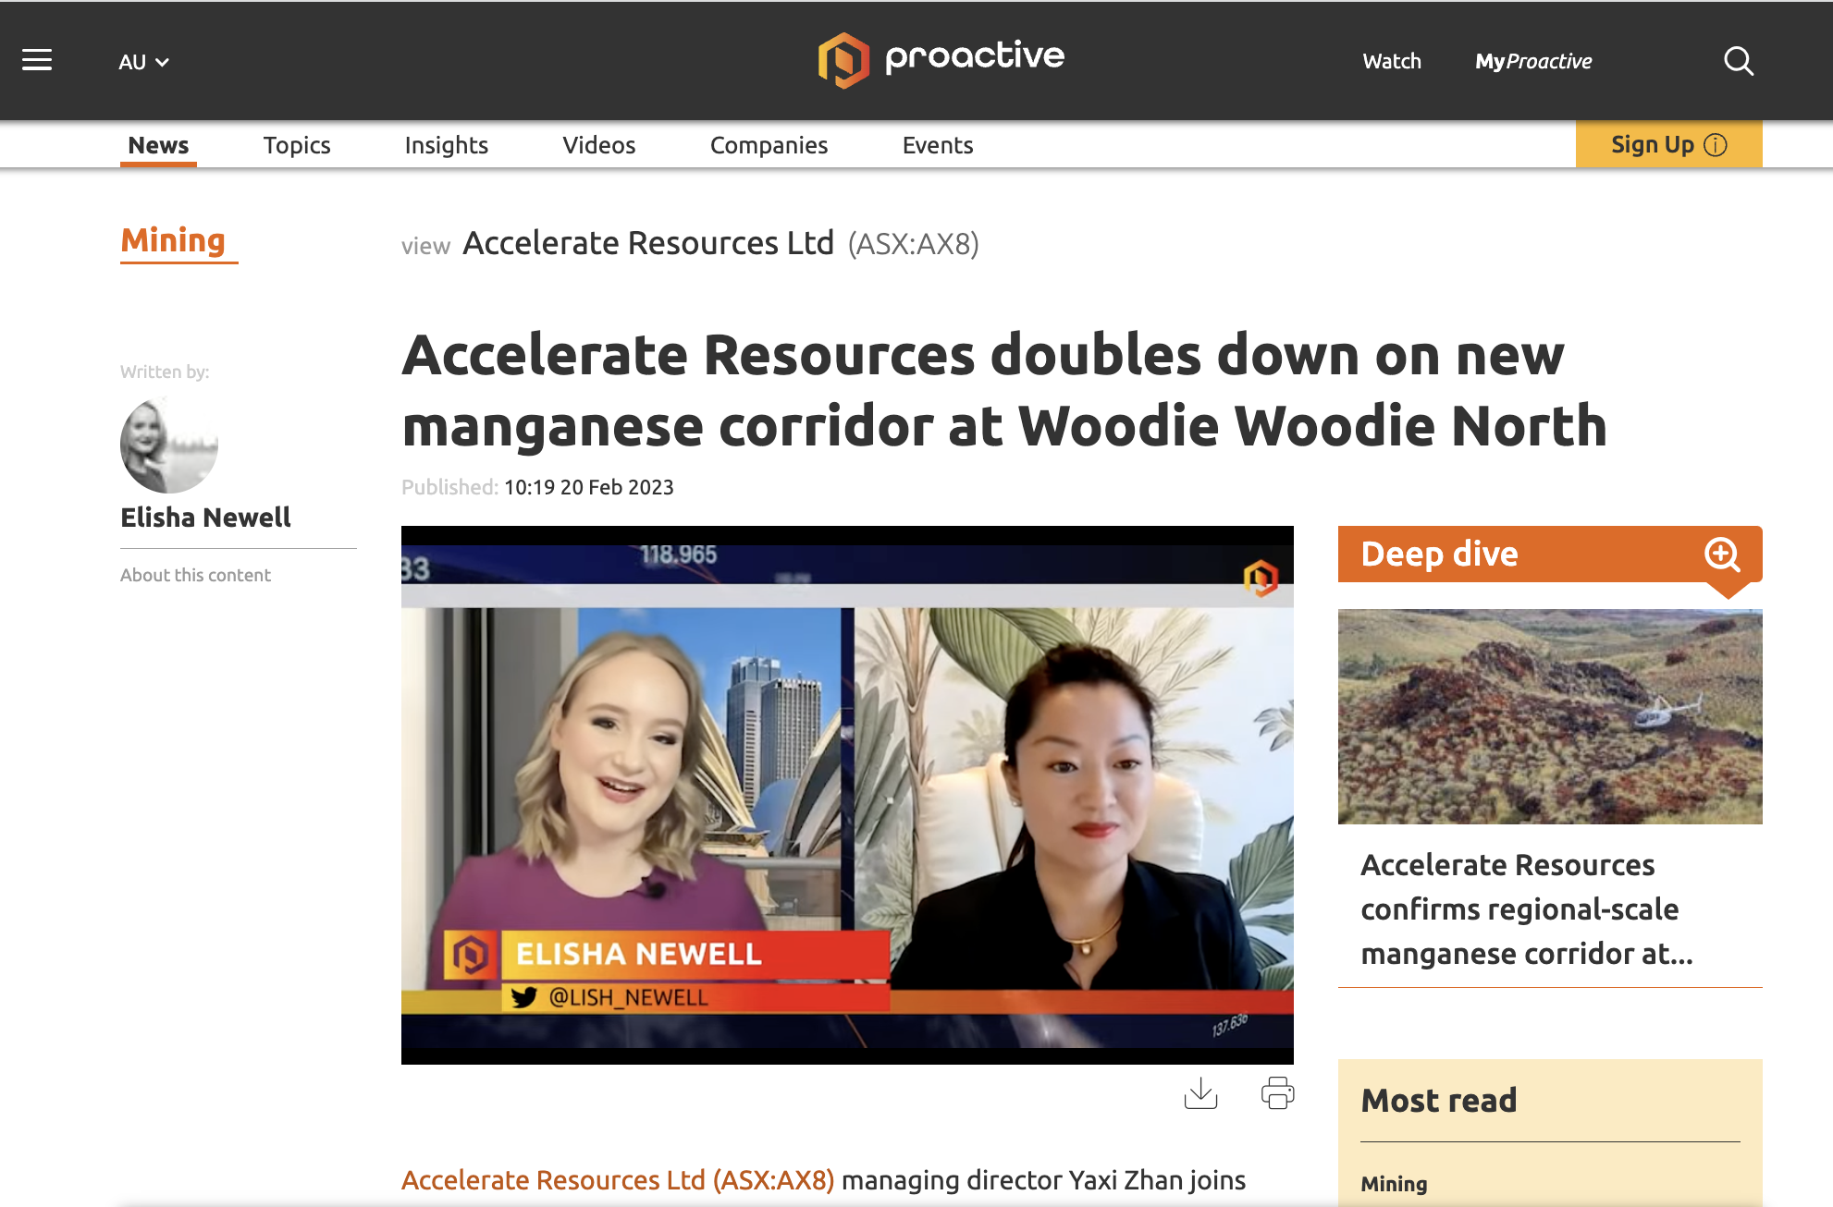This screenshot has width=1833, height=1207.
Task: Open the Topics tab
Action: [x=297, y=145]
